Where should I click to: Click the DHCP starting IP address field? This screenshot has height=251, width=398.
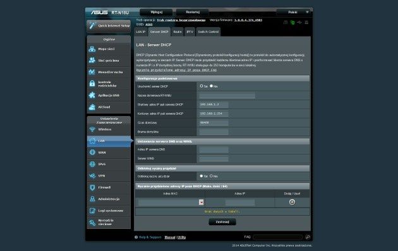[214, 105]
